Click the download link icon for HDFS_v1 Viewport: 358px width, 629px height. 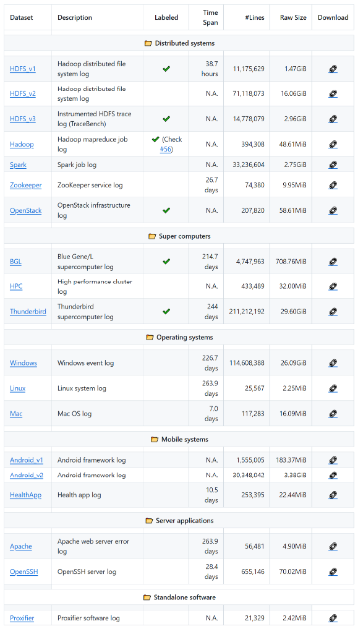point(333,69)
